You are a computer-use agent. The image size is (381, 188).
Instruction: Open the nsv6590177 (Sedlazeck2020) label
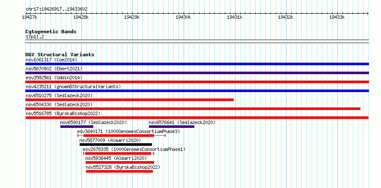coord(94,122)
